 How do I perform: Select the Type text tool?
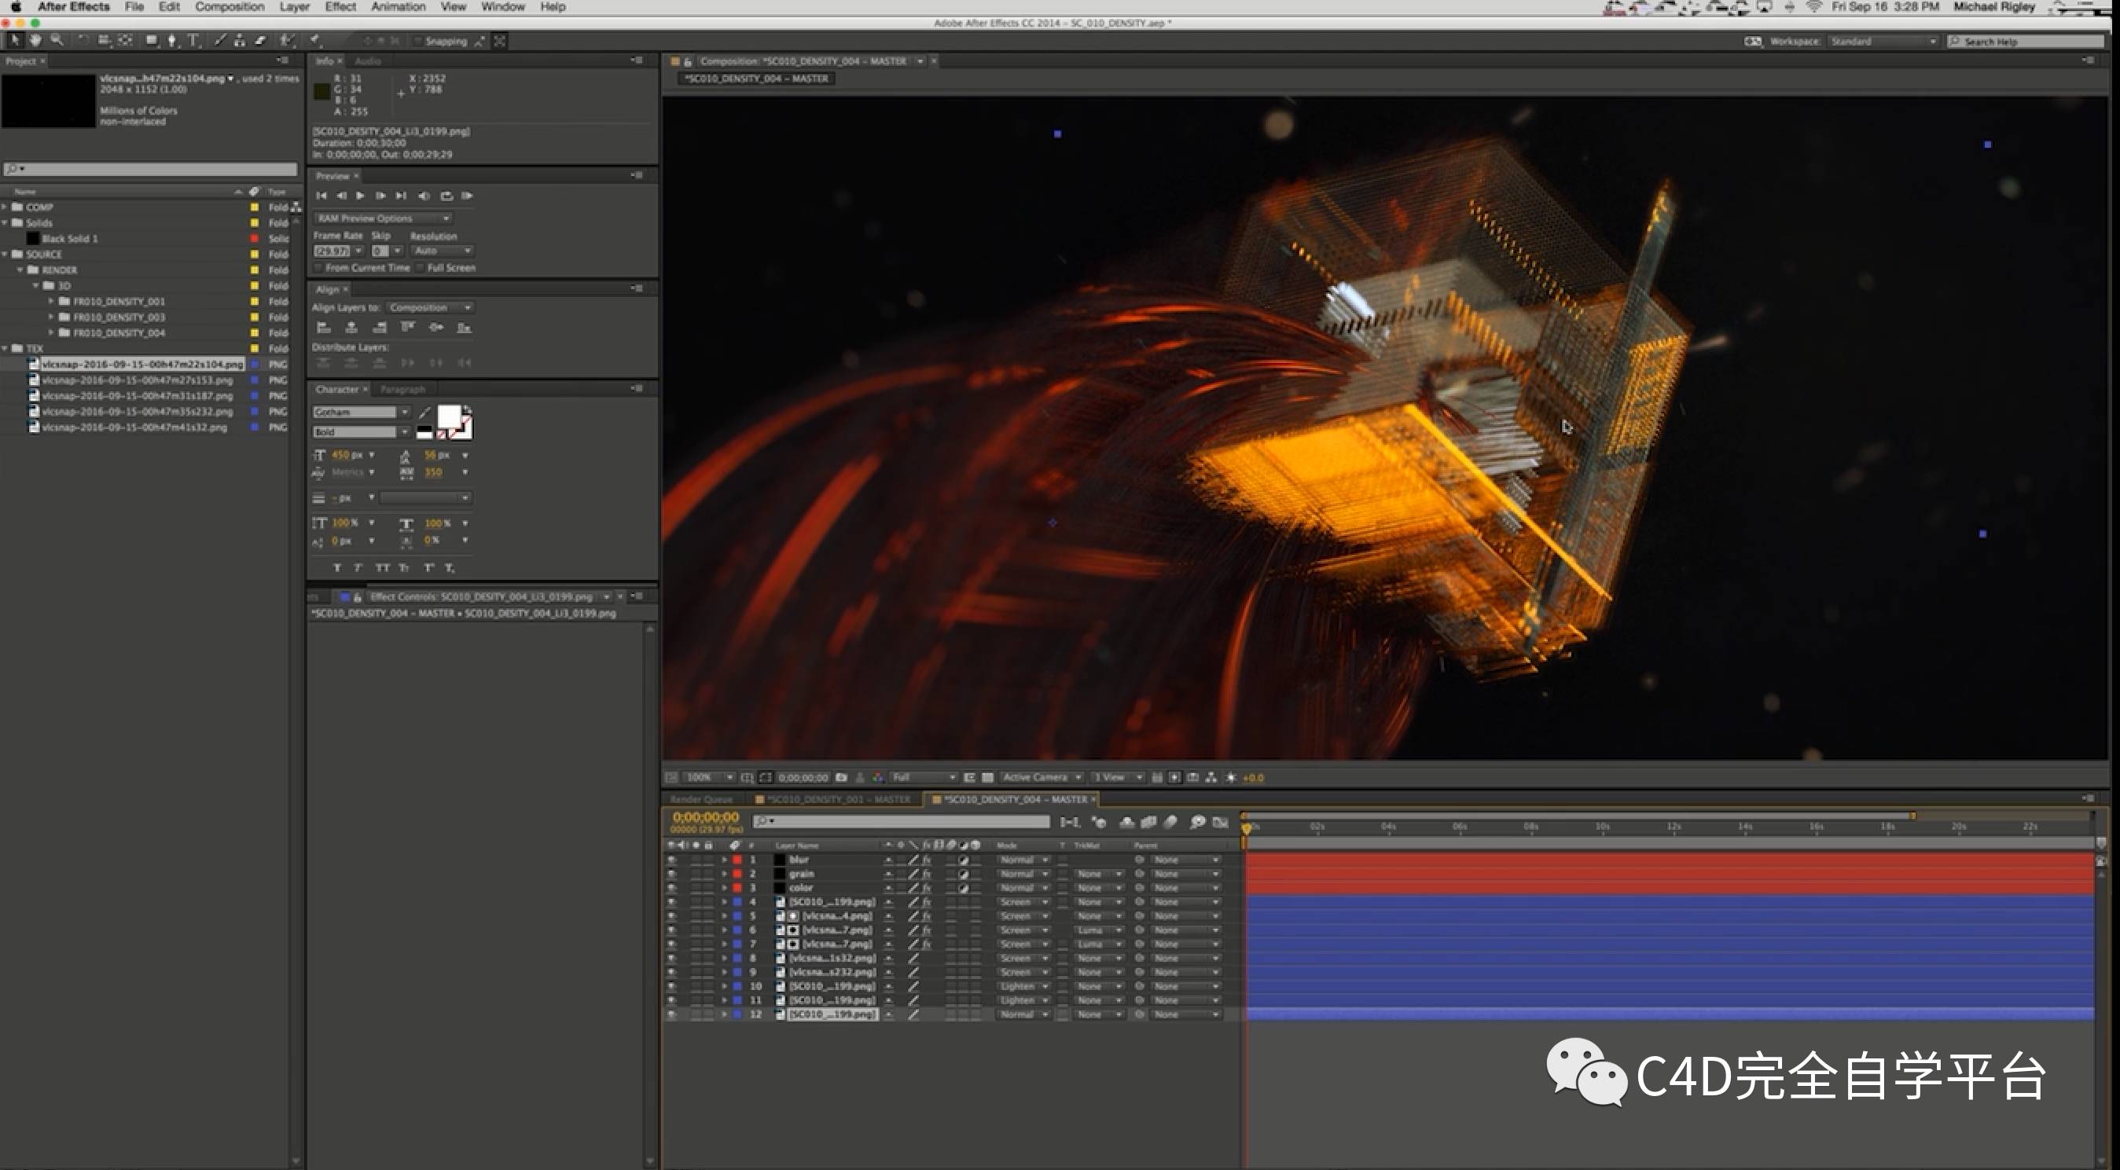pos(193,40)
